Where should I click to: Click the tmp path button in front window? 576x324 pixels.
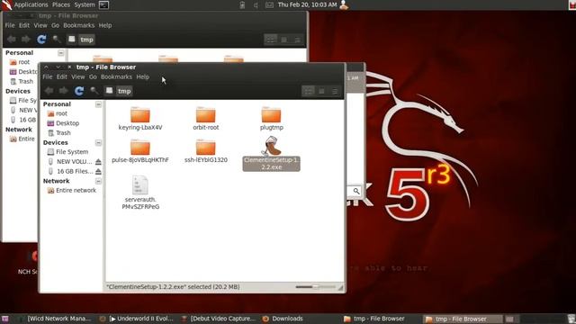click(124, 91)
